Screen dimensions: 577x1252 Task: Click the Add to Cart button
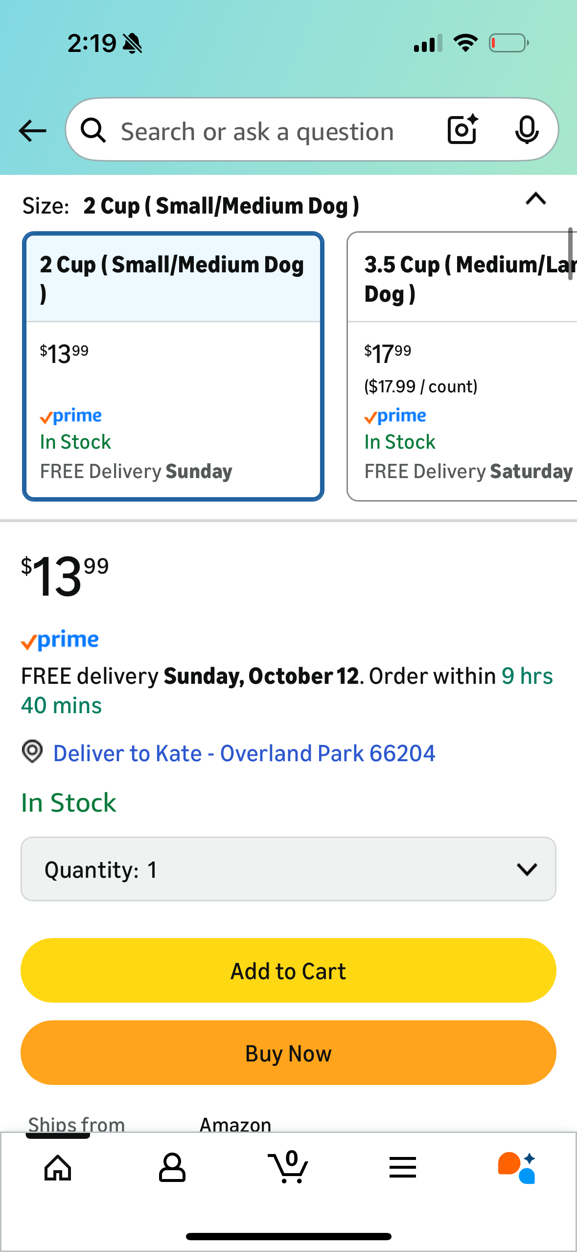[288, 970]
